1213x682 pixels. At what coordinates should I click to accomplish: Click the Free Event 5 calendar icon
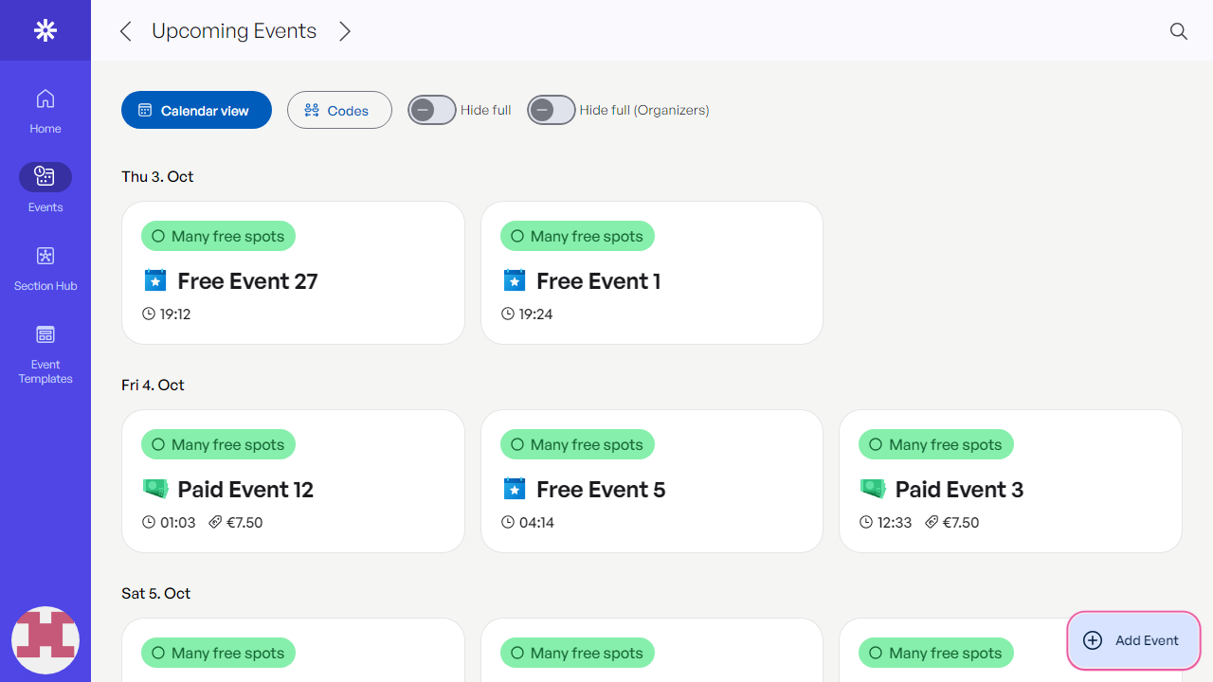tap(514, 489)
